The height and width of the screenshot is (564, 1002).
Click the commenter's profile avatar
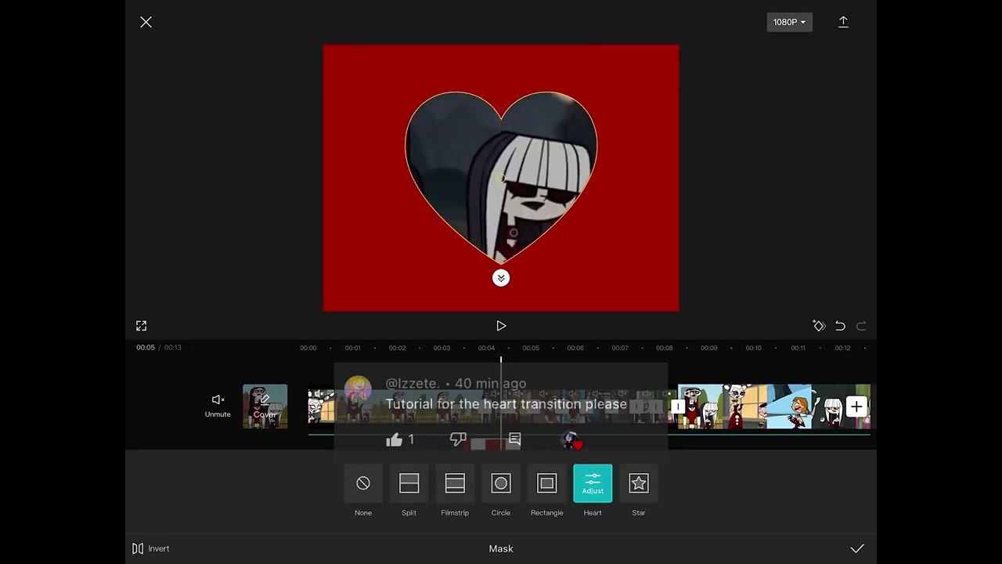tap(358, 389)
